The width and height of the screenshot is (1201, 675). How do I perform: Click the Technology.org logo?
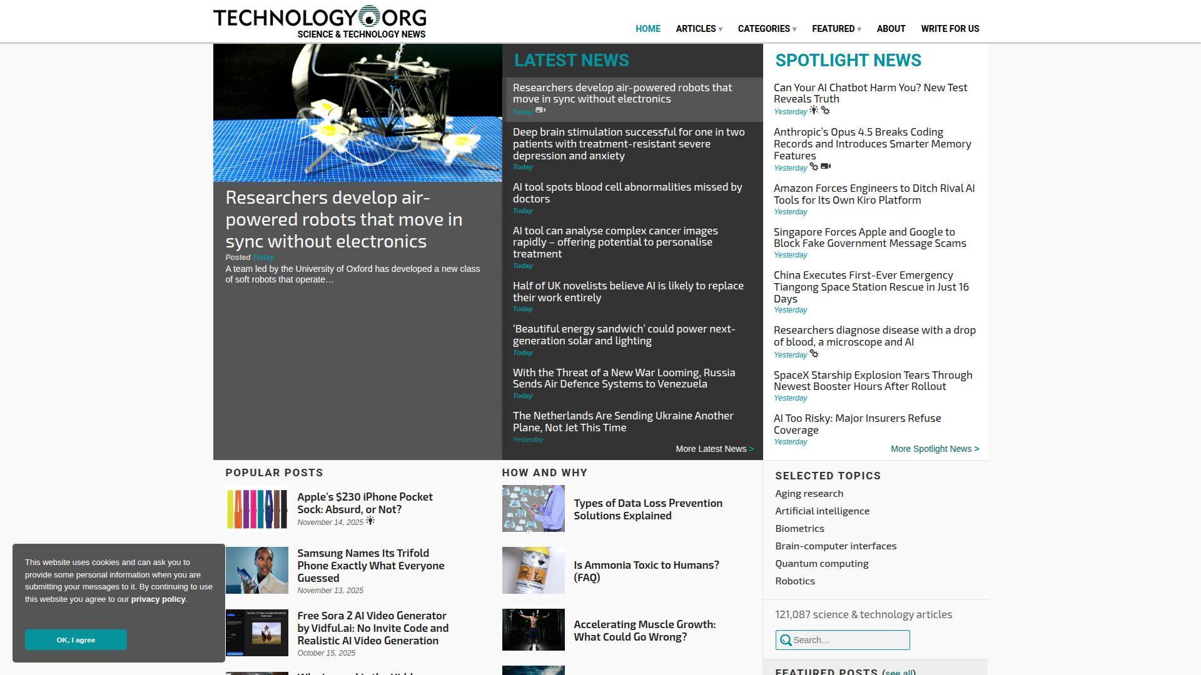320,22
